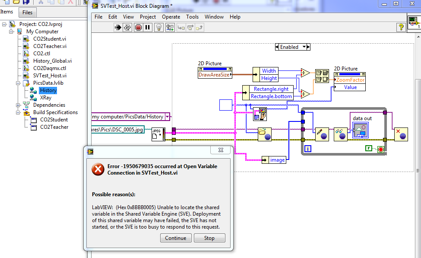
Task: Collapse the My Computer tree node
Action: pos(11,32)
